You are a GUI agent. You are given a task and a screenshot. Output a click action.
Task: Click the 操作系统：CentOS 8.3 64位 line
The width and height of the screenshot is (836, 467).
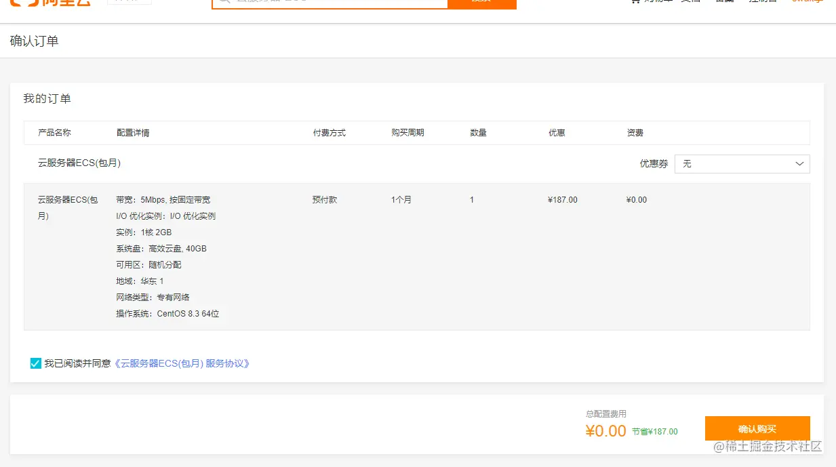coord(167,314)
